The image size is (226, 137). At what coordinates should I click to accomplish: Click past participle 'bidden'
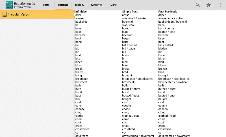click(163, 48)
